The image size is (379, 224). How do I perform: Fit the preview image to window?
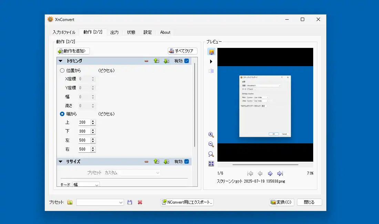[x=211, y=164]
